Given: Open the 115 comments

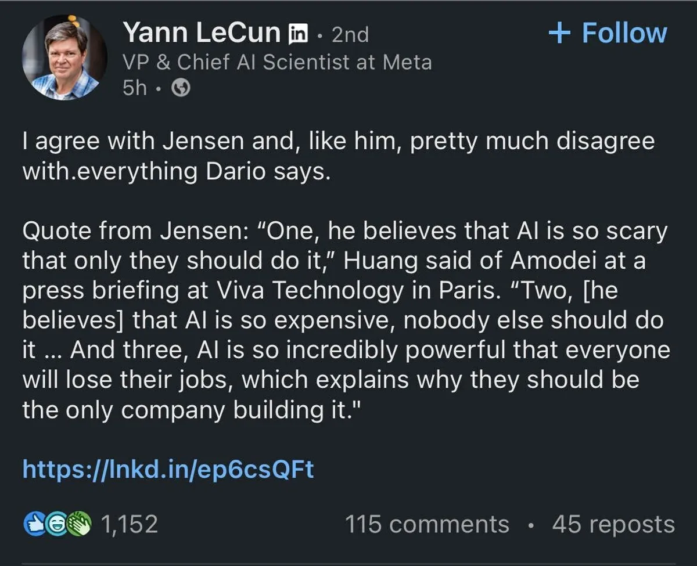Looking at the screenshot, I should pos(427,524).
